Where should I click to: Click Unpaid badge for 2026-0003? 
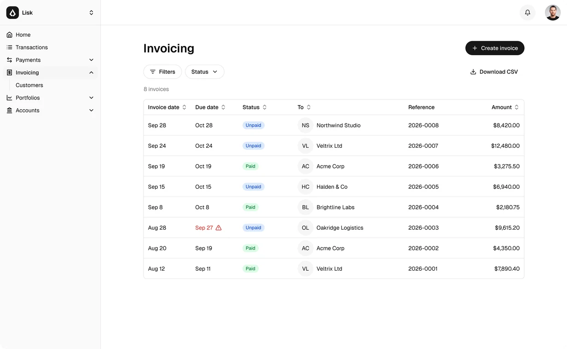(x=254, y=228)
